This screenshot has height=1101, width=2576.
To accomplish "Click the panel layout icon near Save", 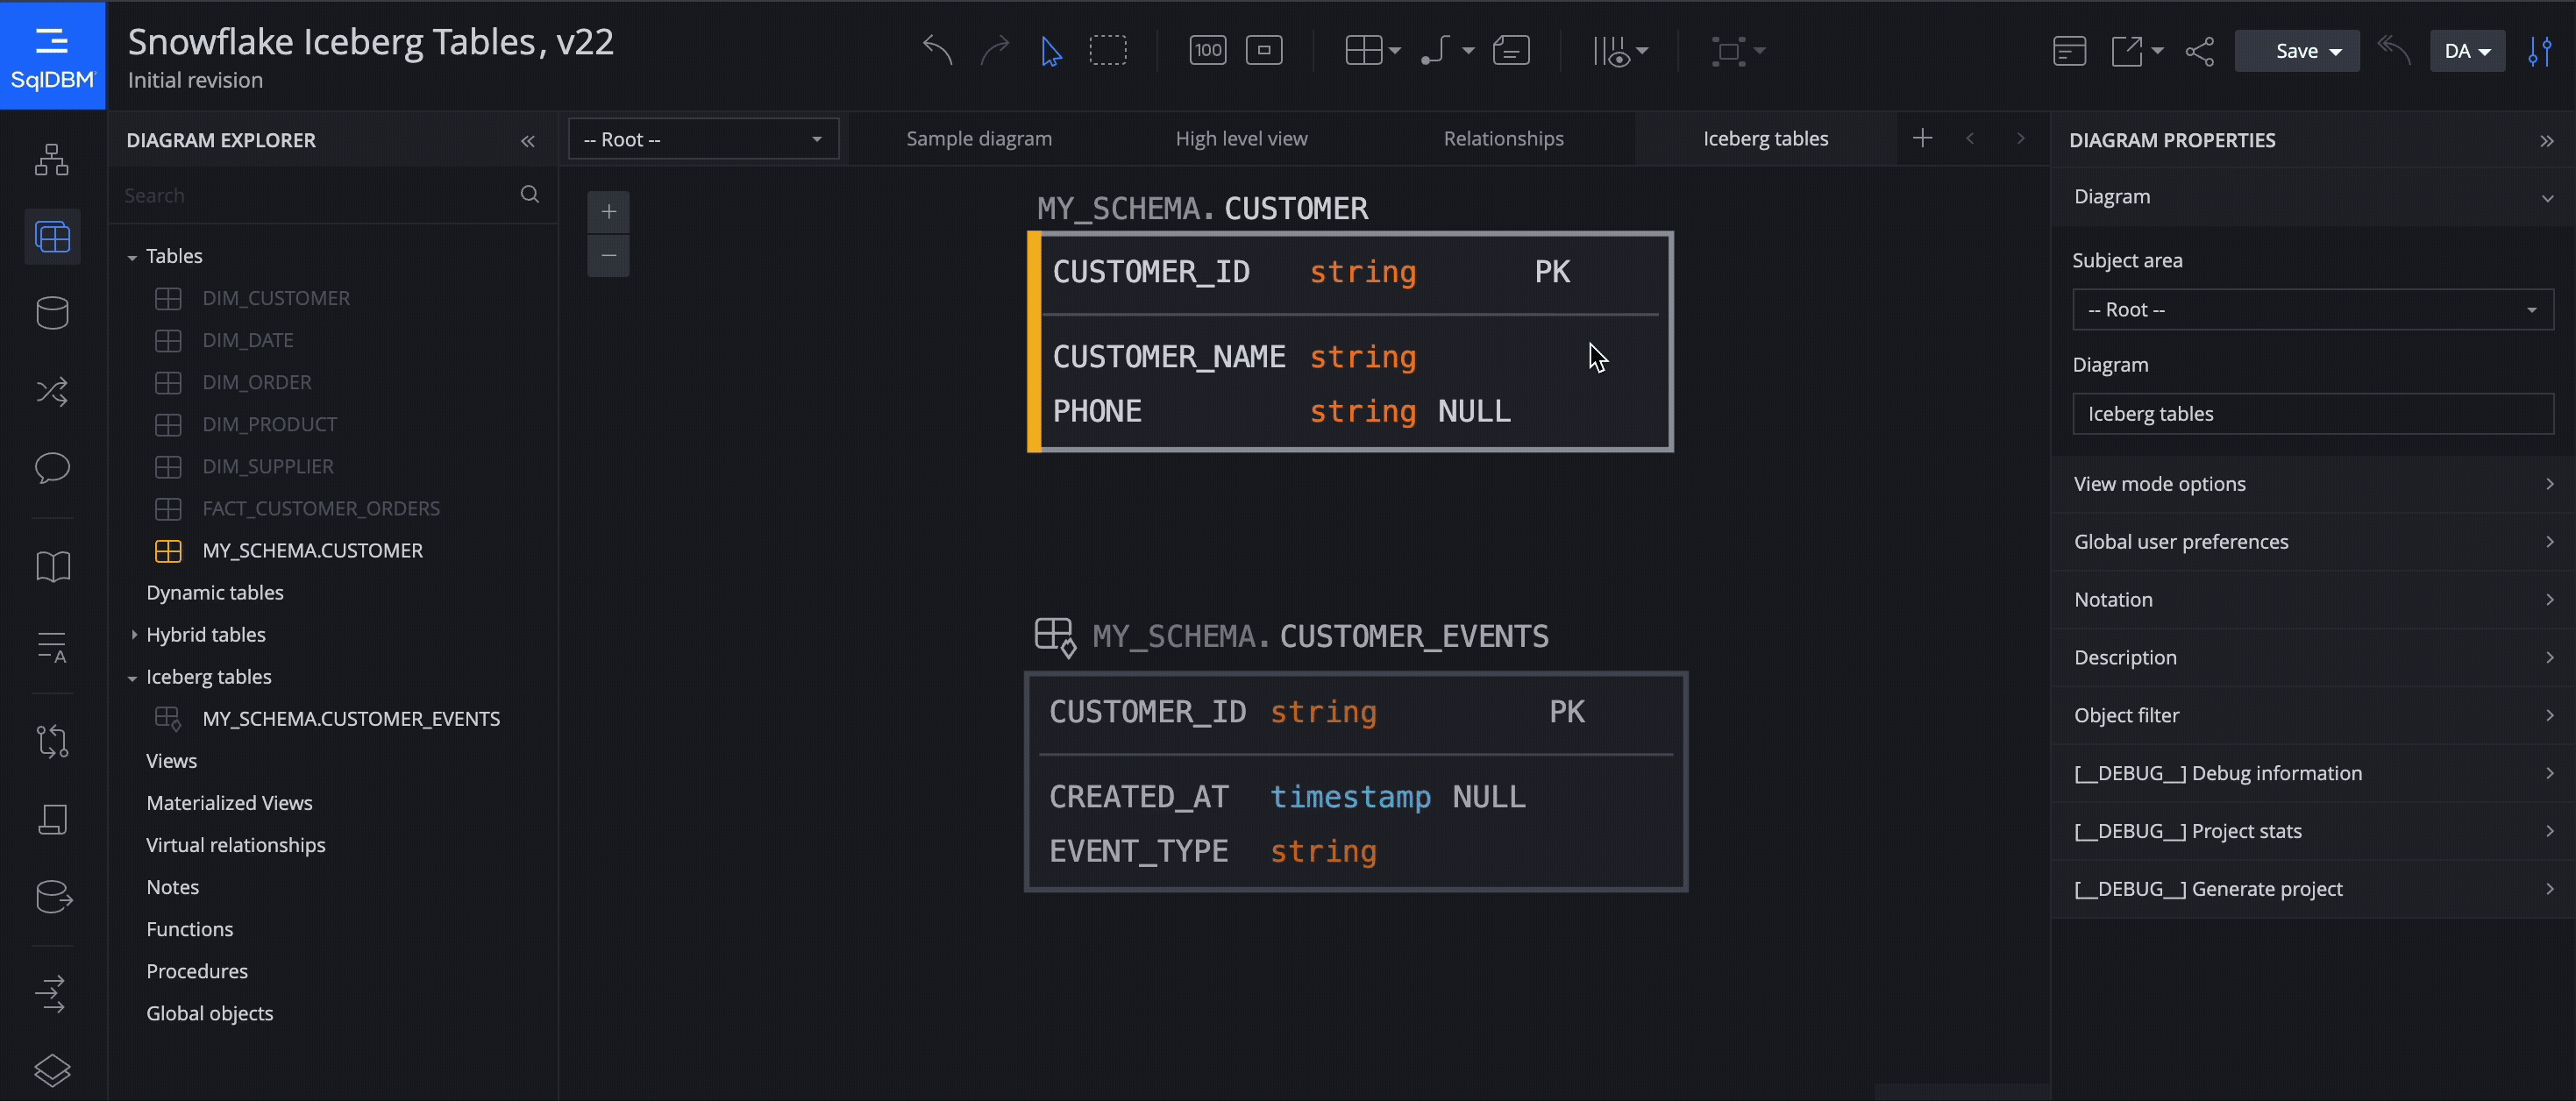I will coord(2069,51).
